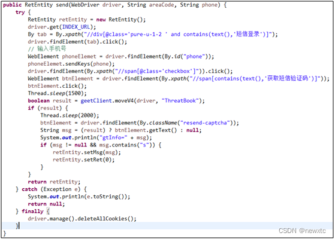This screenshot has height=239, width=335.
Task: Click the '"phone"' string inside By.id
Action: click(x=194, y=56)
